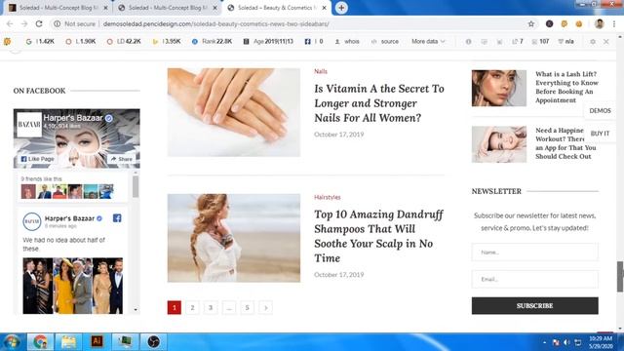Click the Facebook logo icon in Harper's post
This screenshot has height=351, width=624.
coord(117,218)
